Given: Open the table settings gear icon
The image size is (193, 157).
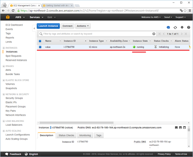Looking at the screenshot, I should click(x=182, y=27).
